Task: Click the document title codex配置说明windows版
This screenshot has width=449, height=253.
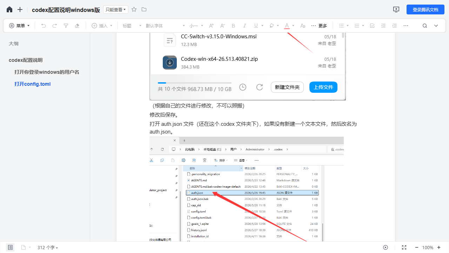Action: coord(66,10)
